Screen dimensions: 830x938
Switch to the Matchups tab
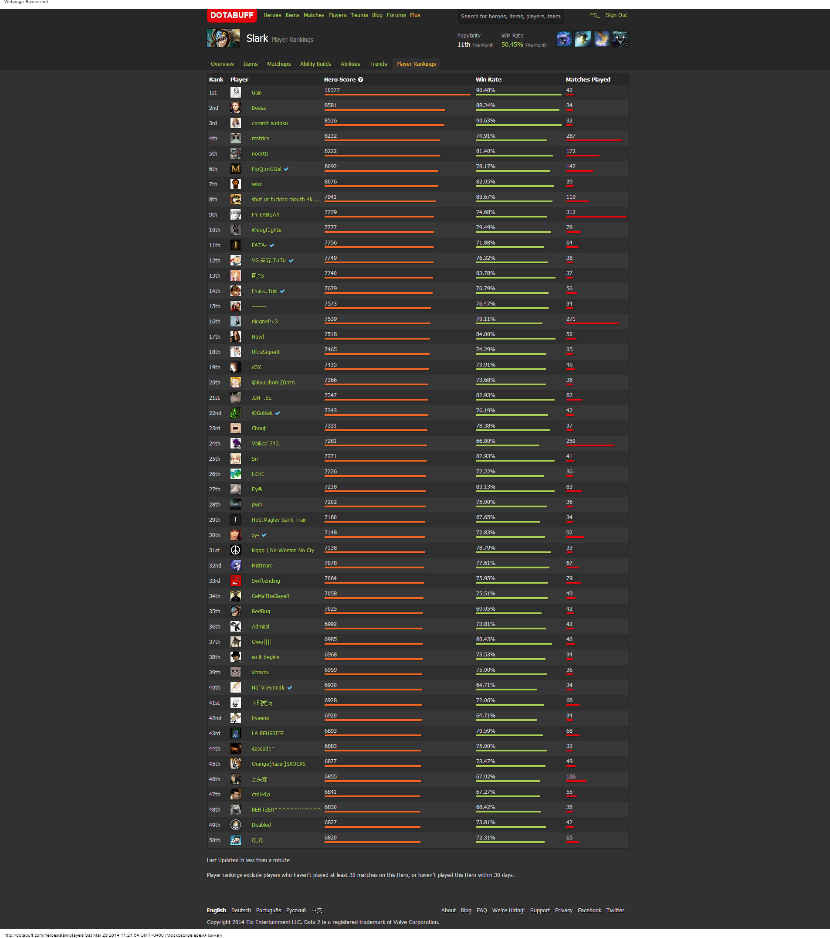tap(278, 64)
